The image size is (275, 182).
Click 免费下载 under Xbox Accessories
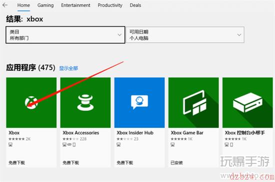tap(71, 162)
